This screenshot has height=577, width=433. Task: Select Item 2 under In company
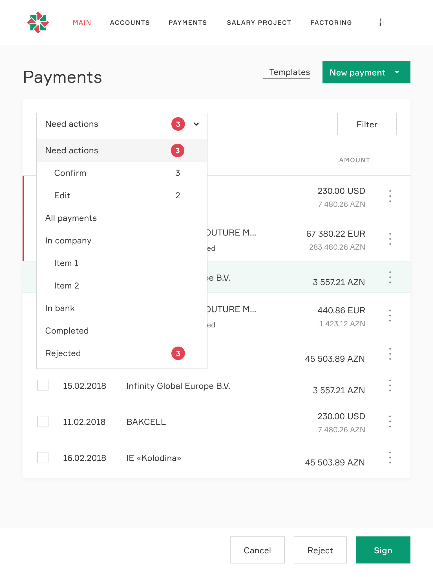tap(122, 286)
